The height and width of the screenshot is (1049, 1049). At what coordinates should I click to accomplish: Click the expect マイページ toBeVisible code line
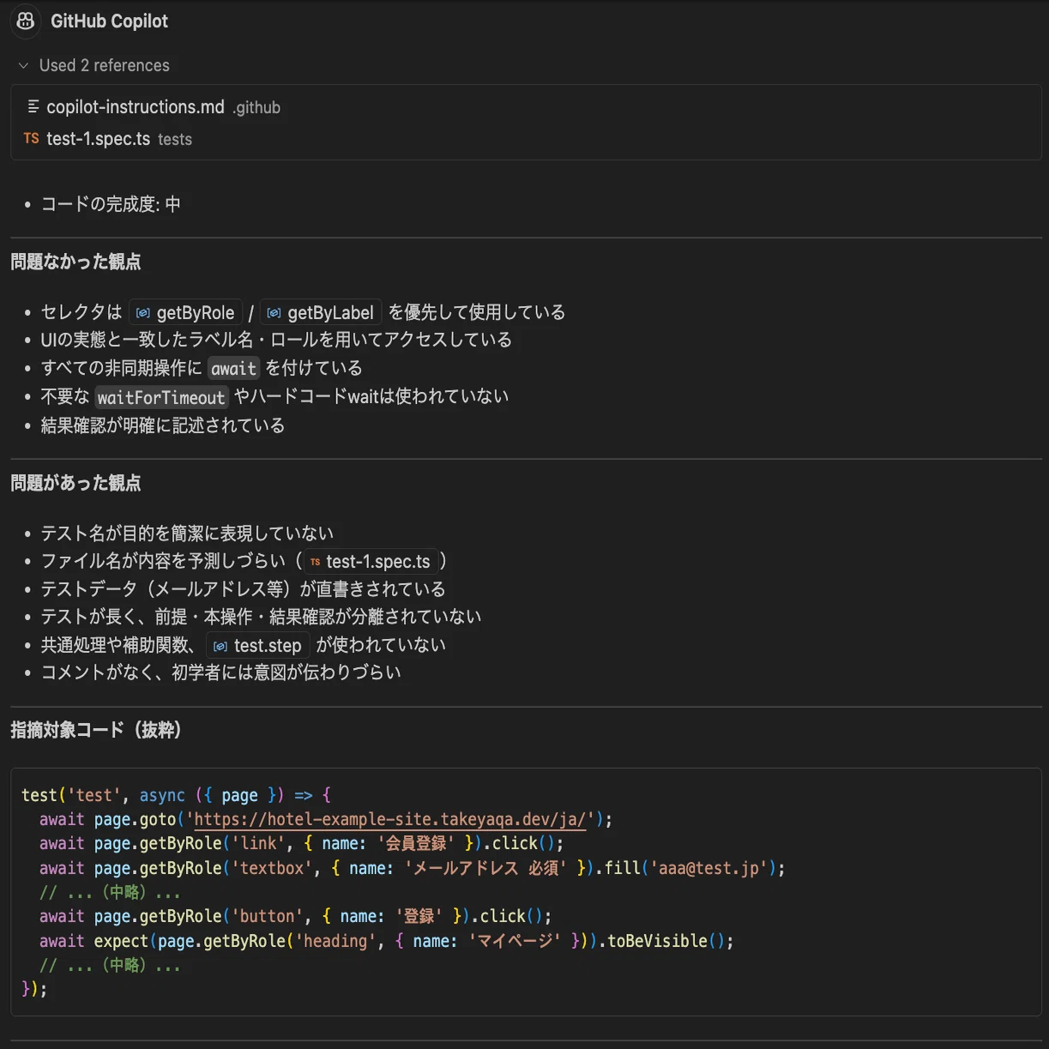pyautogui.click(x=386, y=941)
